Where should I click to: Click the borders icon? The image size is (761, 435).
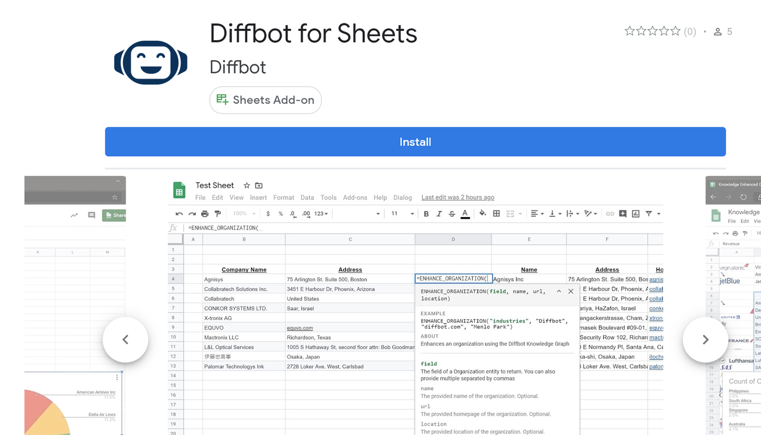tap(496, 214)
